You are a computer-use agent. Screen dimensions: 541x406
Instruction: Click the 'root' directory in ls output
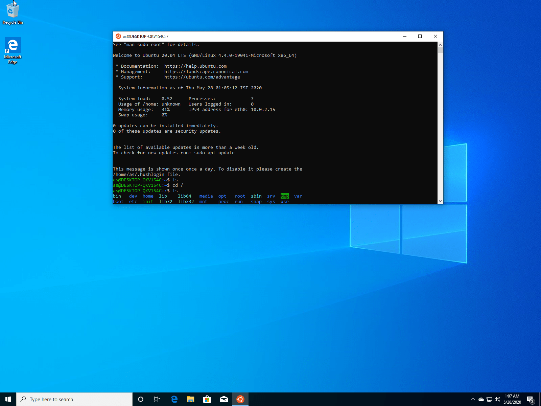click(240, 196)
